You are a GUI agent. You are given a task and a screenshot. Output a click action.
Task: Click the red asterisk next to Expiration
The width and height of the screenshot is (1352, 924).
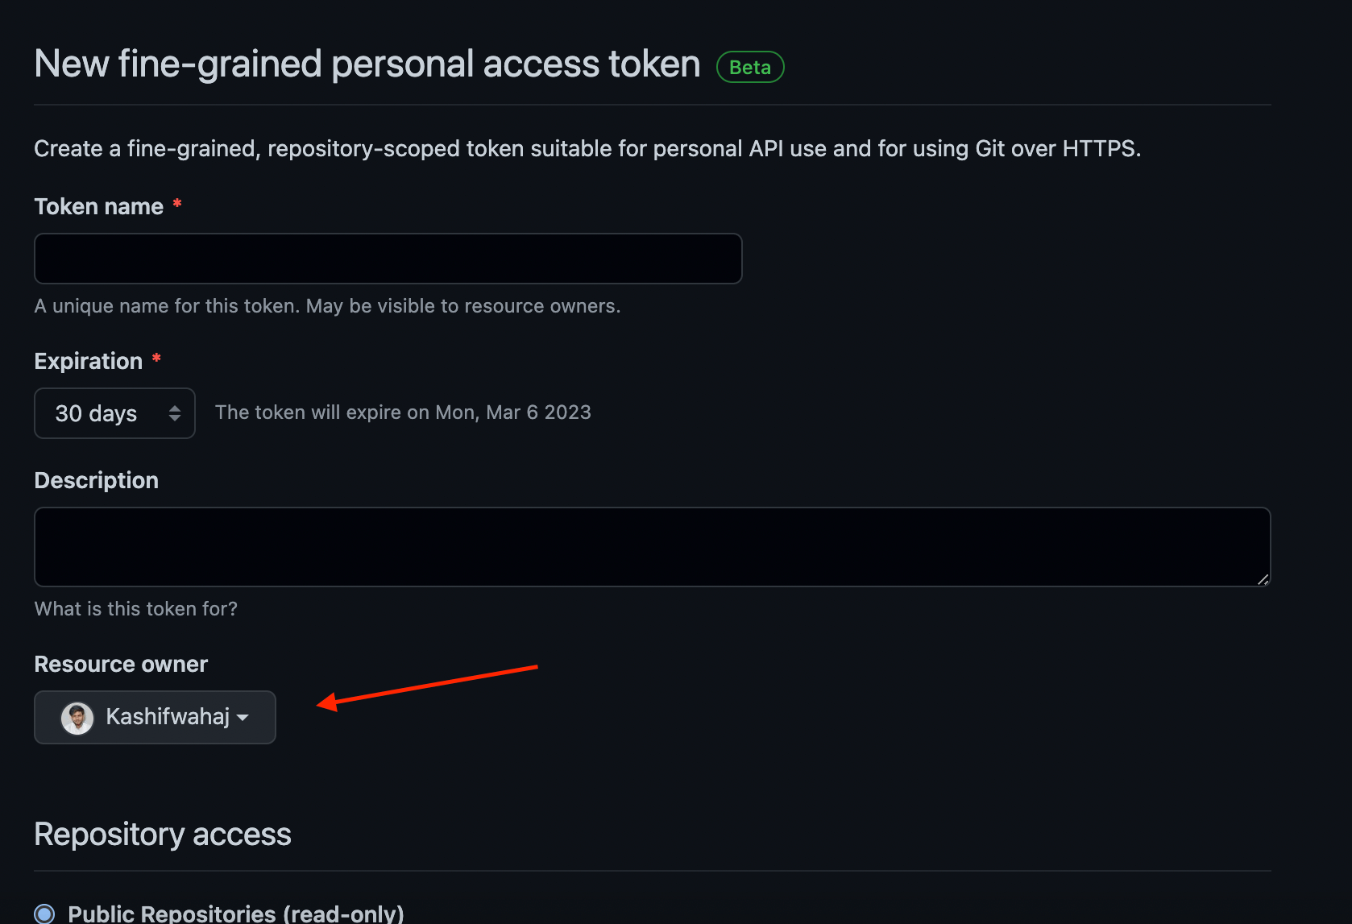pos(156,358)
